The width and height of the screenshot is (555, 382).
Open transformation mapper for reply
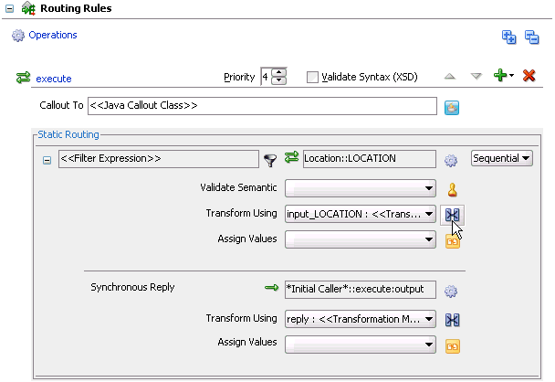tap(453, 320)
